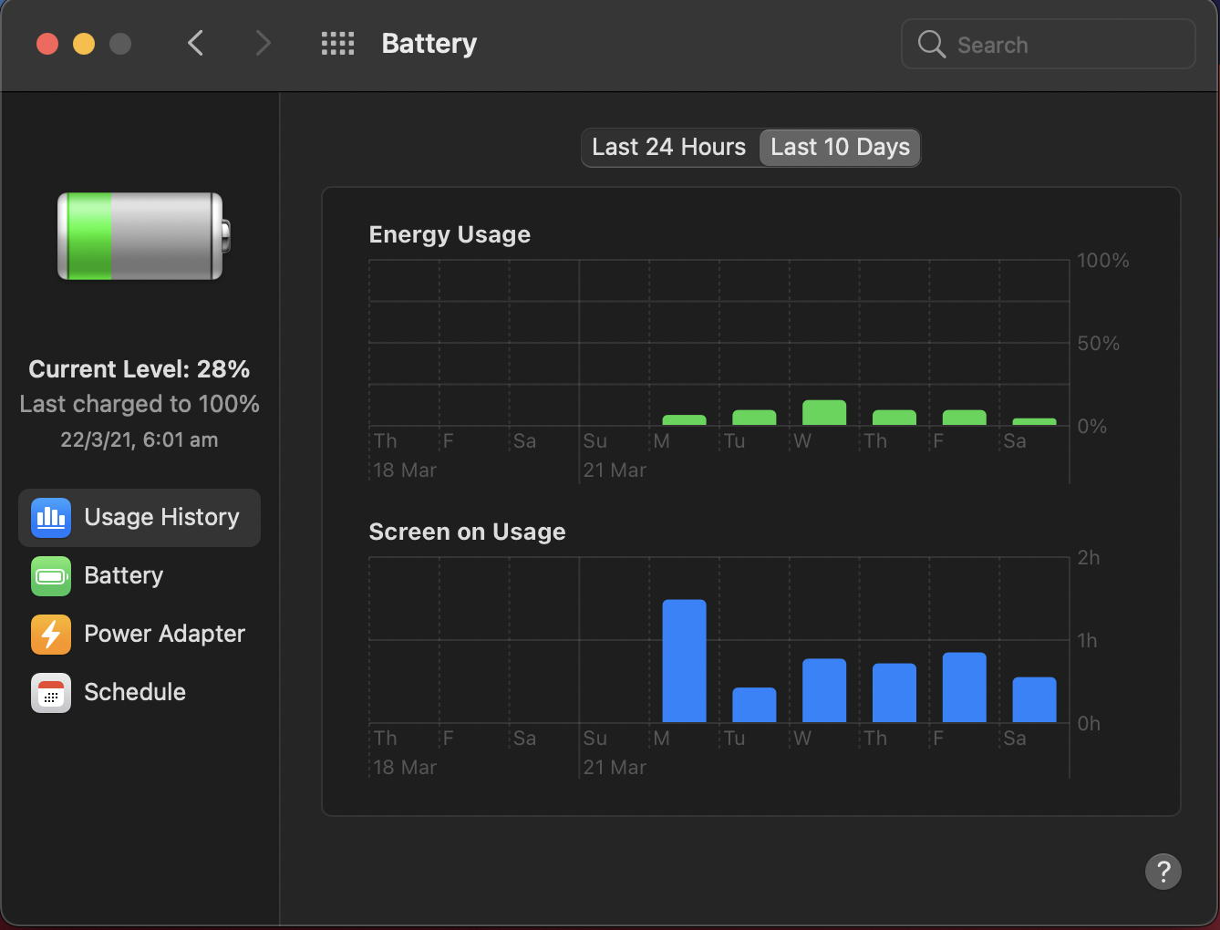
Task: Click the Usage History bar chart icon
Action: pyautogui.click(x=51, y=518)
